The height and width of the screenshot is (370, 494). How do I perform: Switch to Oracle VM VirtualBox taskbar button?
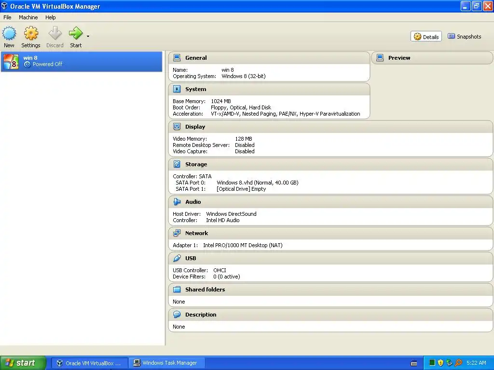click(89, 363)
